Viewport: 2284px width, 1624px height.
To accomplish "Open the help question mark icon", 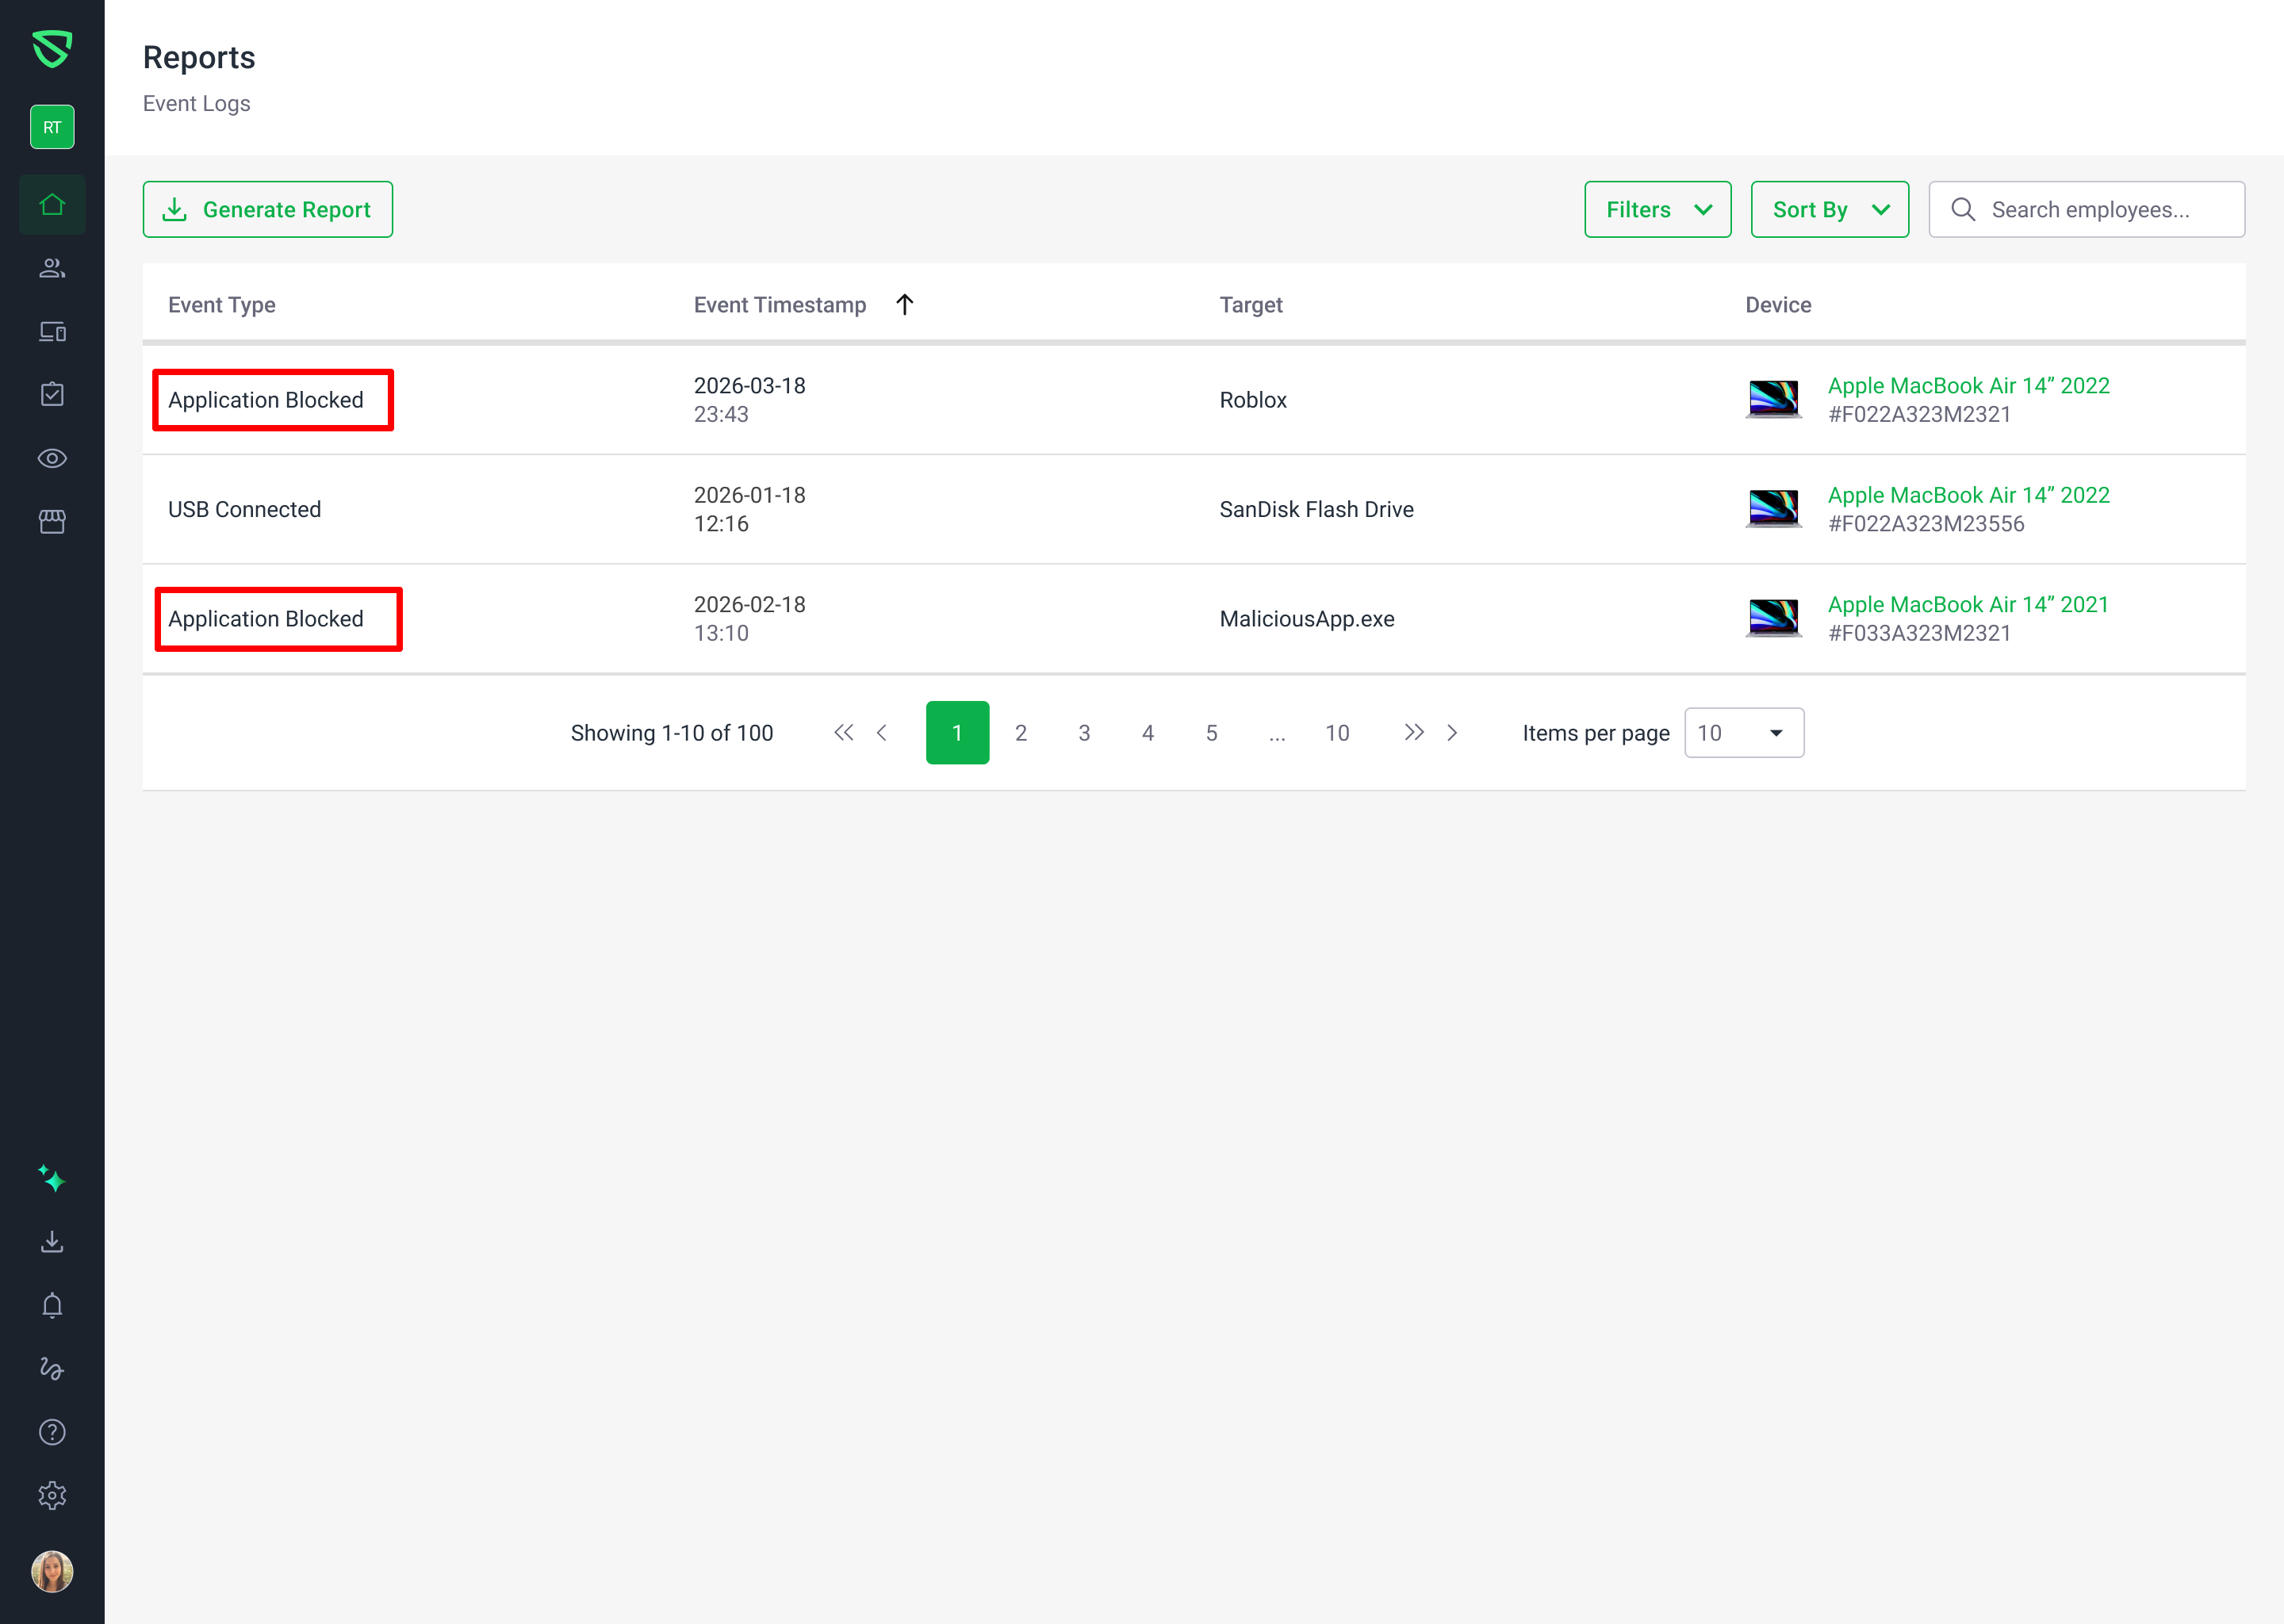I will (52, 1432).
